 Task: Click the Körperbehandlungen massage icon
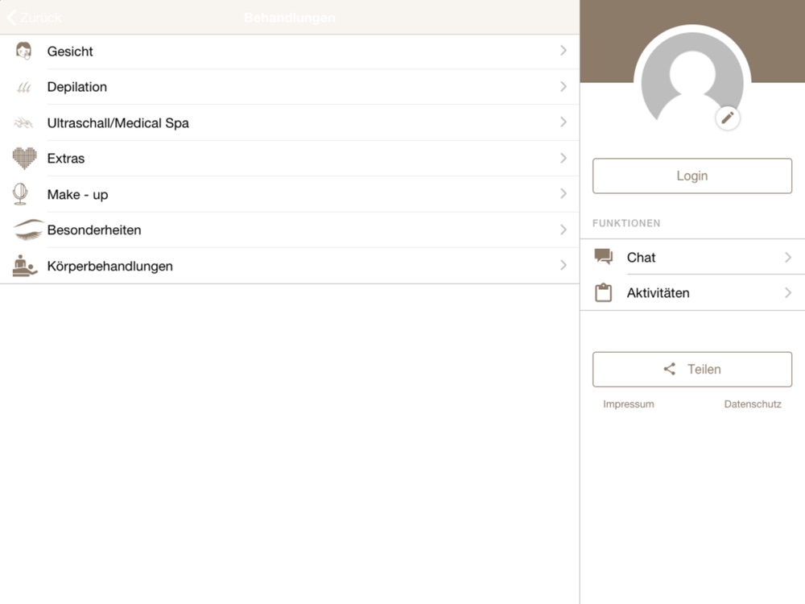pyautogui.click(x=25, y=266)
